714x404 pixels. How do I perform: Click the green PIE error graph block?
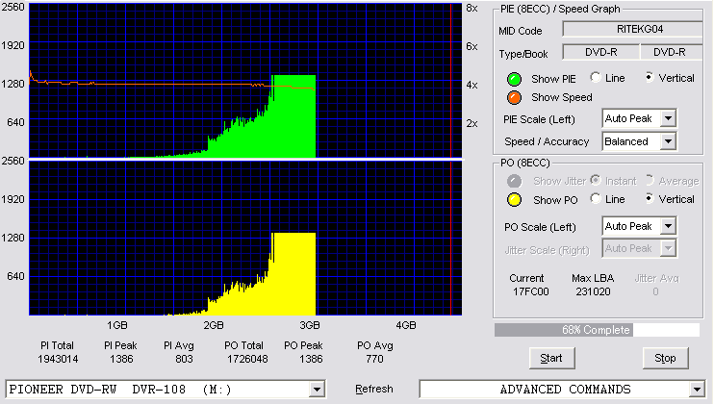point(293,116)
